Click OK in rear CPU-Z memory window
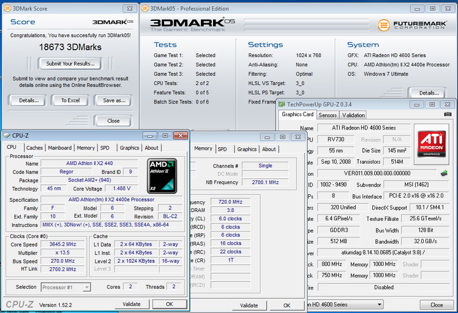The width and height of the screenshot is (458, 313). click(286, 305)
